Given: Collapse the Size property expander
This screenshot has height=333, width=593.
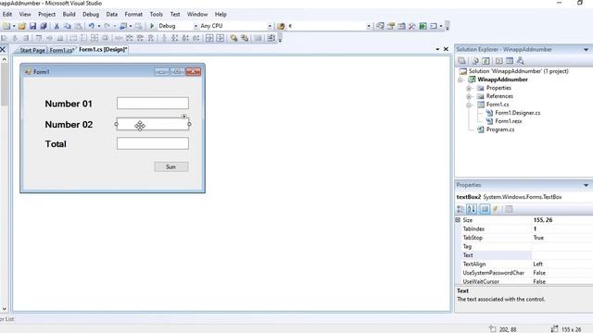Looking at the screenshot, I should [x=458, y=220].
